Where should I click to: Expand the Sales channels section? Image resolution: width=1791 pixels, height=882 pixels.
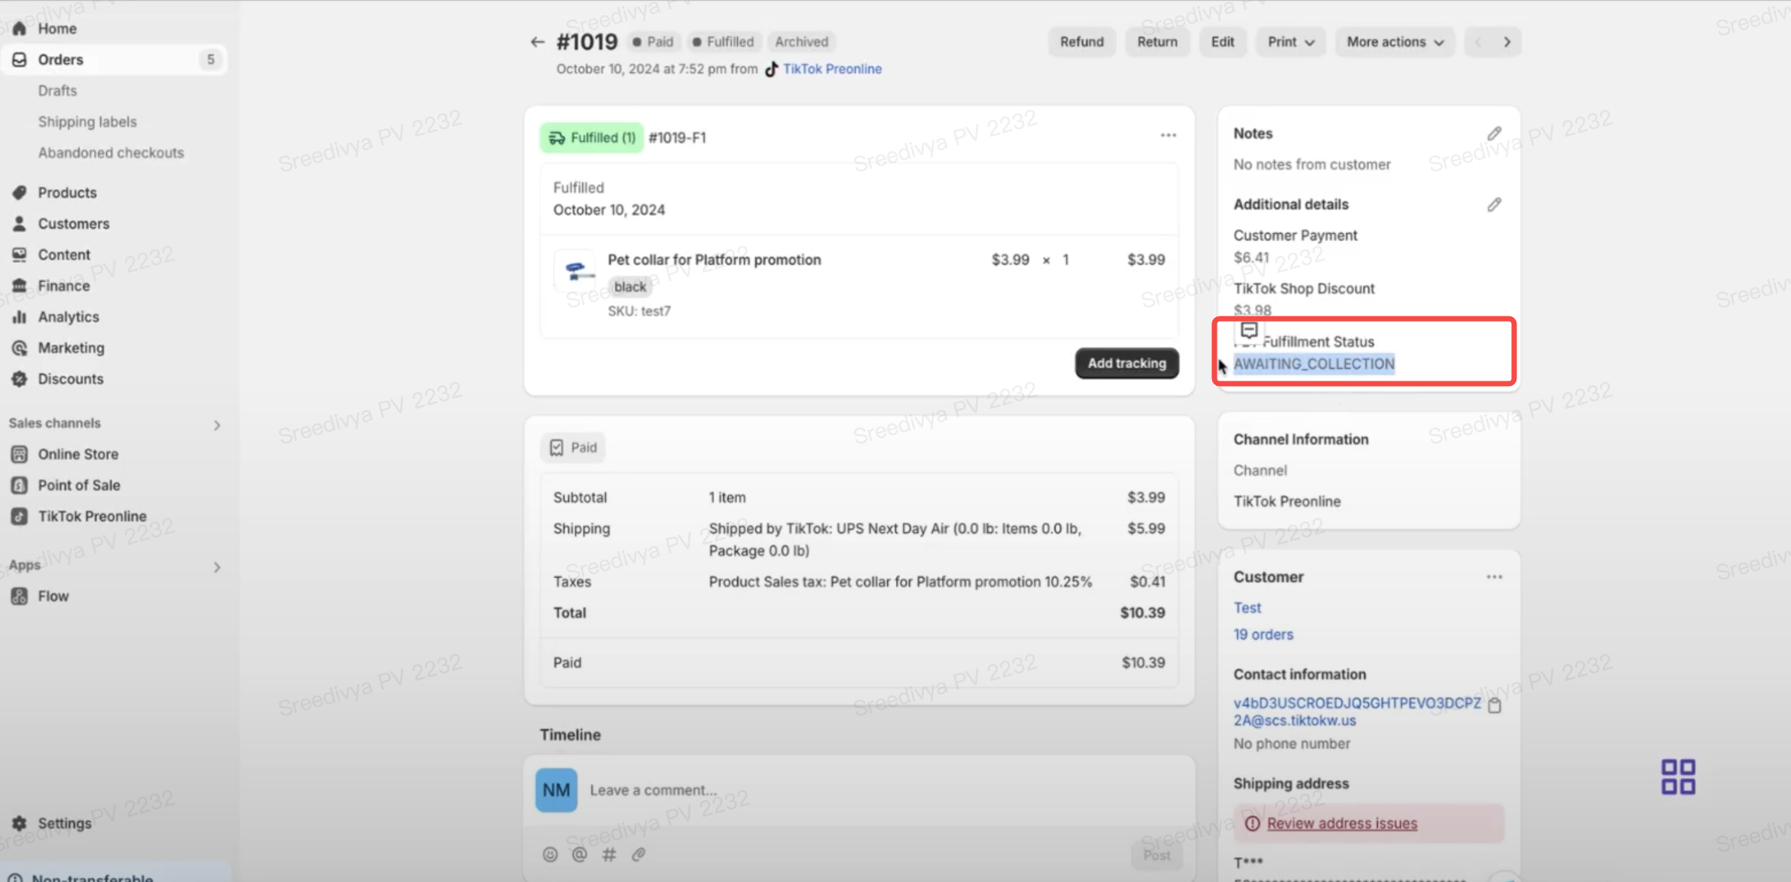(x=216, y=425)
